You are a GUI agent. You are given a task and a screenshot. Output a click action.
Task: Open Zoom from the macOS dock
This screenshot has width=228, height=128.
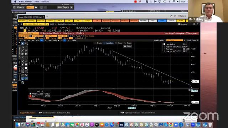point(176,125)
